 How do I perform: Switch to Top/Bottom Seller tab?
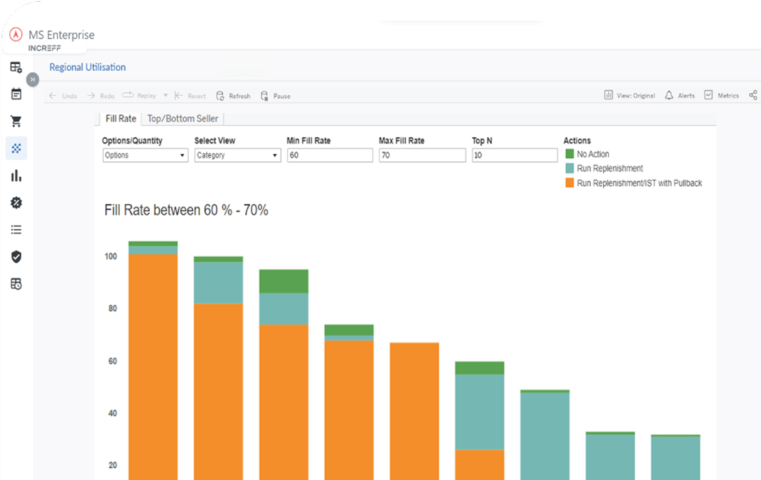point(183,119)
